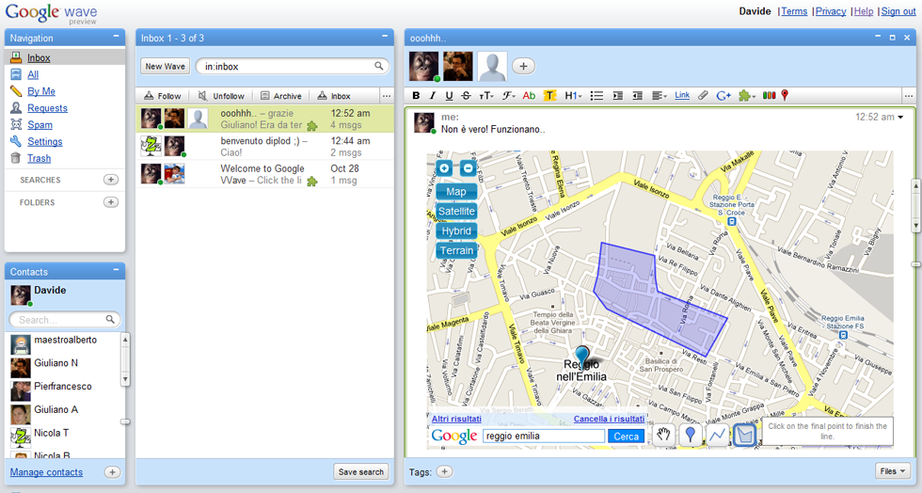This screenshot has height=493, width=922.
Task: Click the Cerca search button
Action: pos(627,436)
